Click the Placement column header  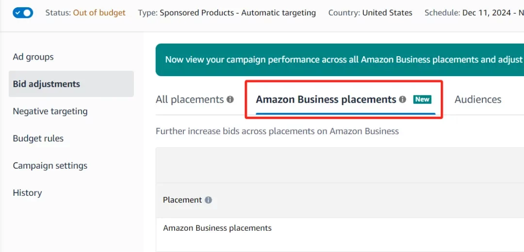182,200
